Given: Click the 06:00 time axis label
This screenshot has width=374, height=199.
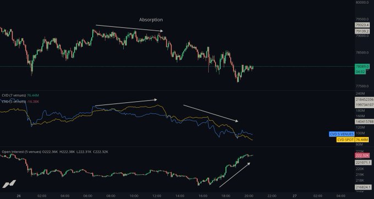Looking at the screenshot, I should (88, 196).
